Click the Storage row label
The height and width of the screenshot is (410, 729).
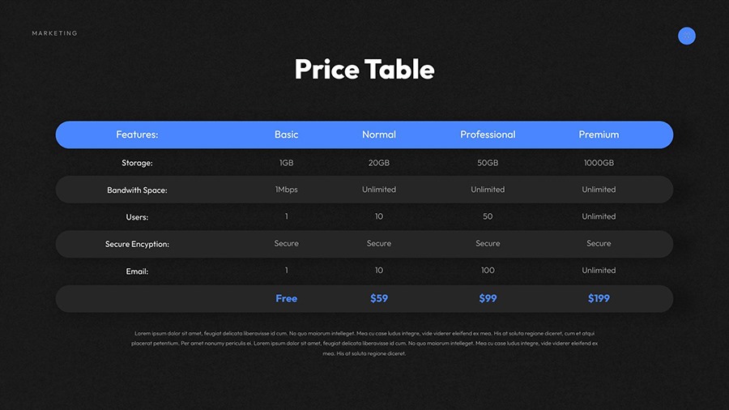click(x=137, y=163)
